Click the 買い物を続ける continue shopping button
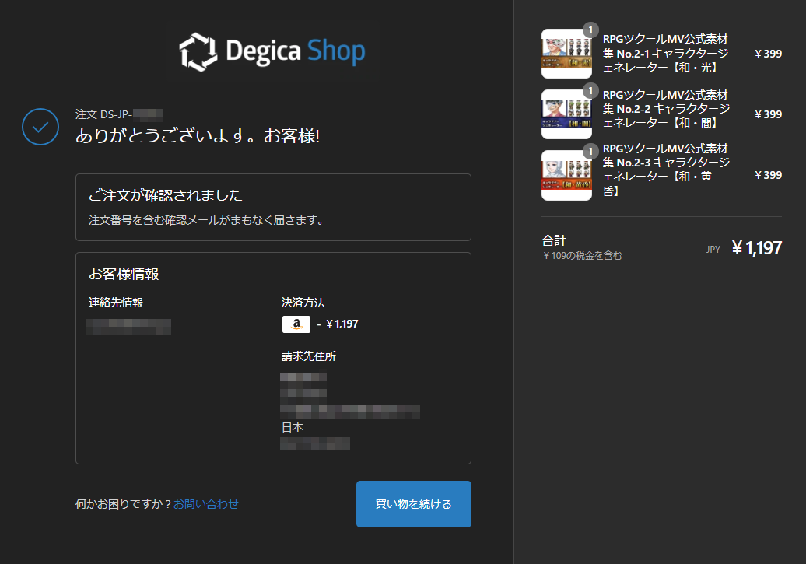 click(x=414, y=504)
